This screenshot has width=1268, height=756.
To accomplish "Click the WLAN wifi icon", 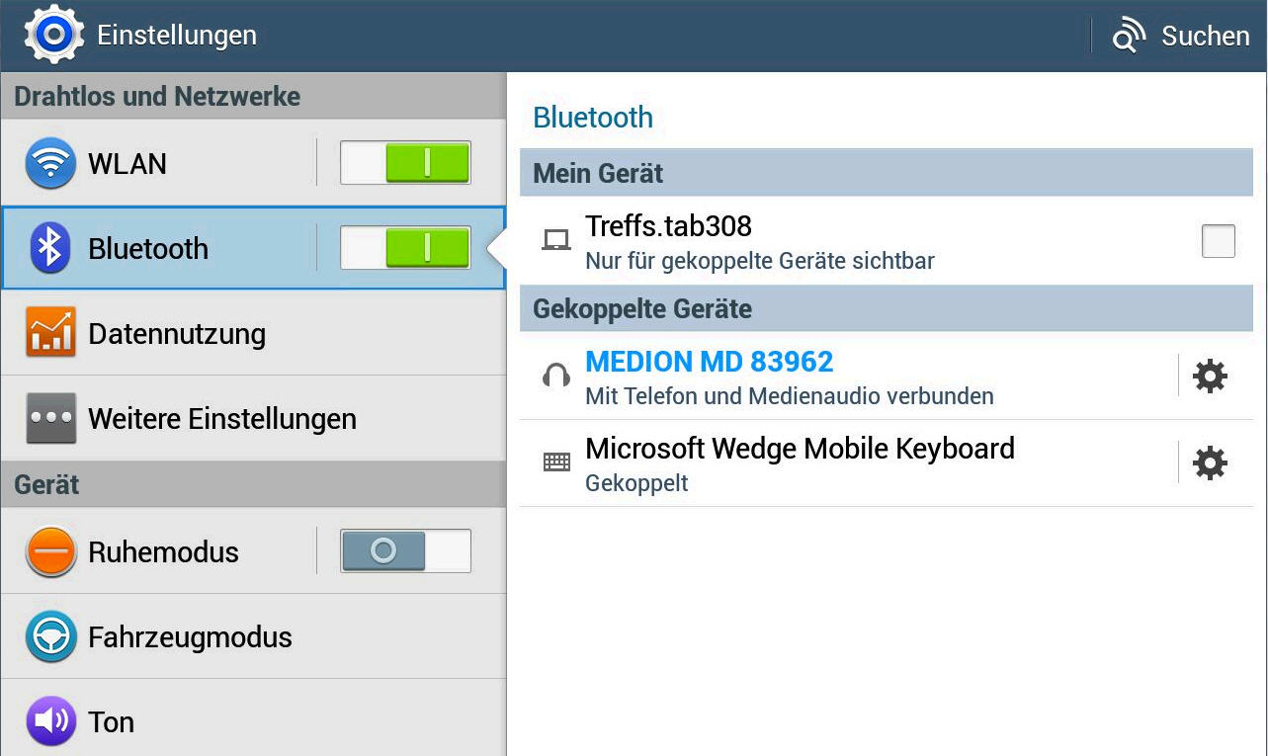I will pyautogui.click(x=50, y=163).
